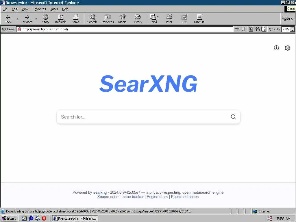Click the Quality spinner up arrow
The height and width of the screenshot is (222, 296).
(293, 28)
